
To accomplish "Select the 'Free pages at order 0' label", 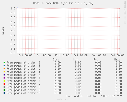I will click(x=23, y=63).
